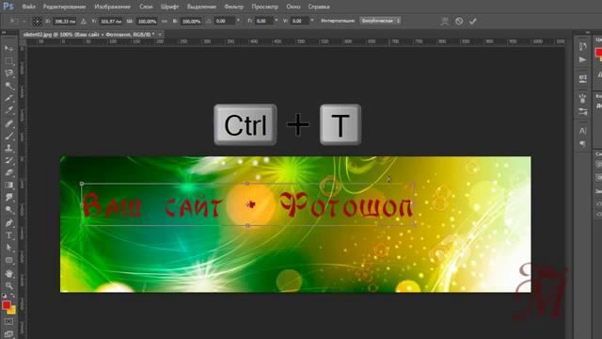Swap foreground and background colors
The image size is (602, 339).
coord(12,296)
